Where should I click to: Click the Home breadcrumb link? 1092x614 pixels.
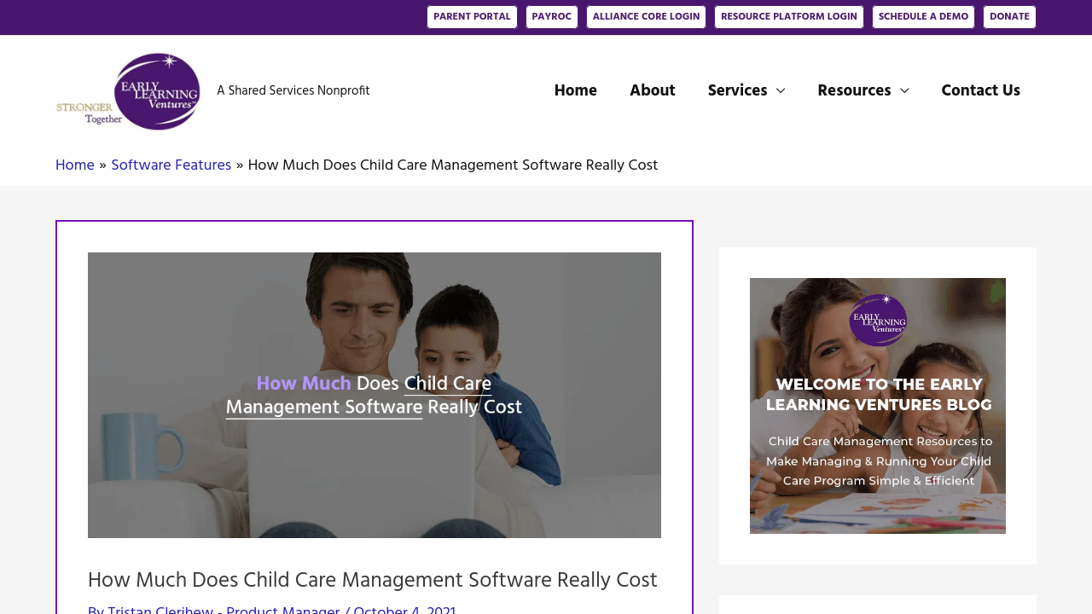pyautogui.click(x=75, y=165)
